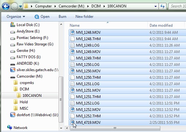Sort by Date modified column header

(161, 26)
